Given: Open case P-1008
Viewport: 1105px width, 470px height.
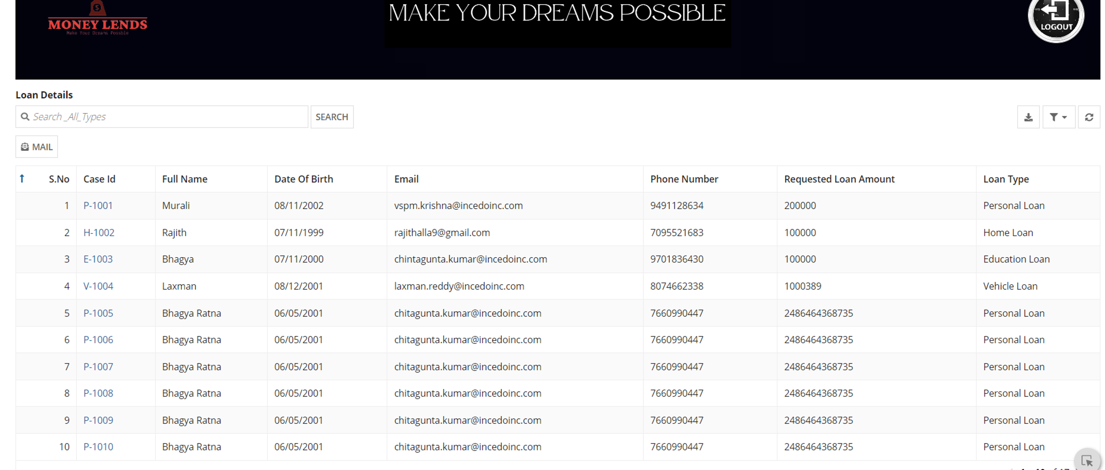Looking at the screenshot, I should click(x=98, y=393).
